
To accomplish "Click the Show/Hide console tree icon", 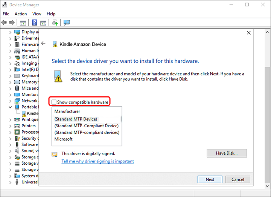I will click(23, 23).
